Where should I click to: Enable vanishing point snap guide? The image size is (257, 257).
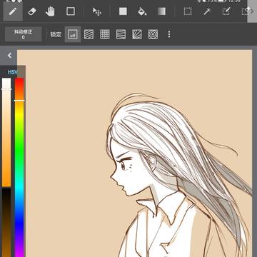tap(121, 34)
